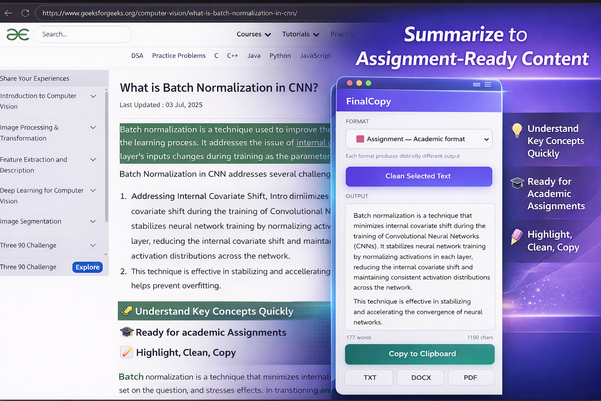Click the sidebar vertical scrollbar
Image resolution: width=601 pixels, height=401 pixels.
pyautogui.click(x=106, y=157)
